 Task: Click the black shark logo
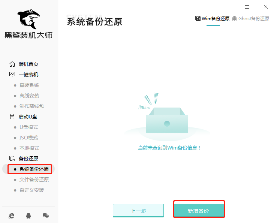point(28,19)
